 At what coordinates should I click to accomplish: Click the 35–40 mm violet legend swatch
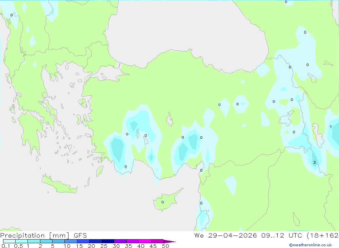point(133,241)
